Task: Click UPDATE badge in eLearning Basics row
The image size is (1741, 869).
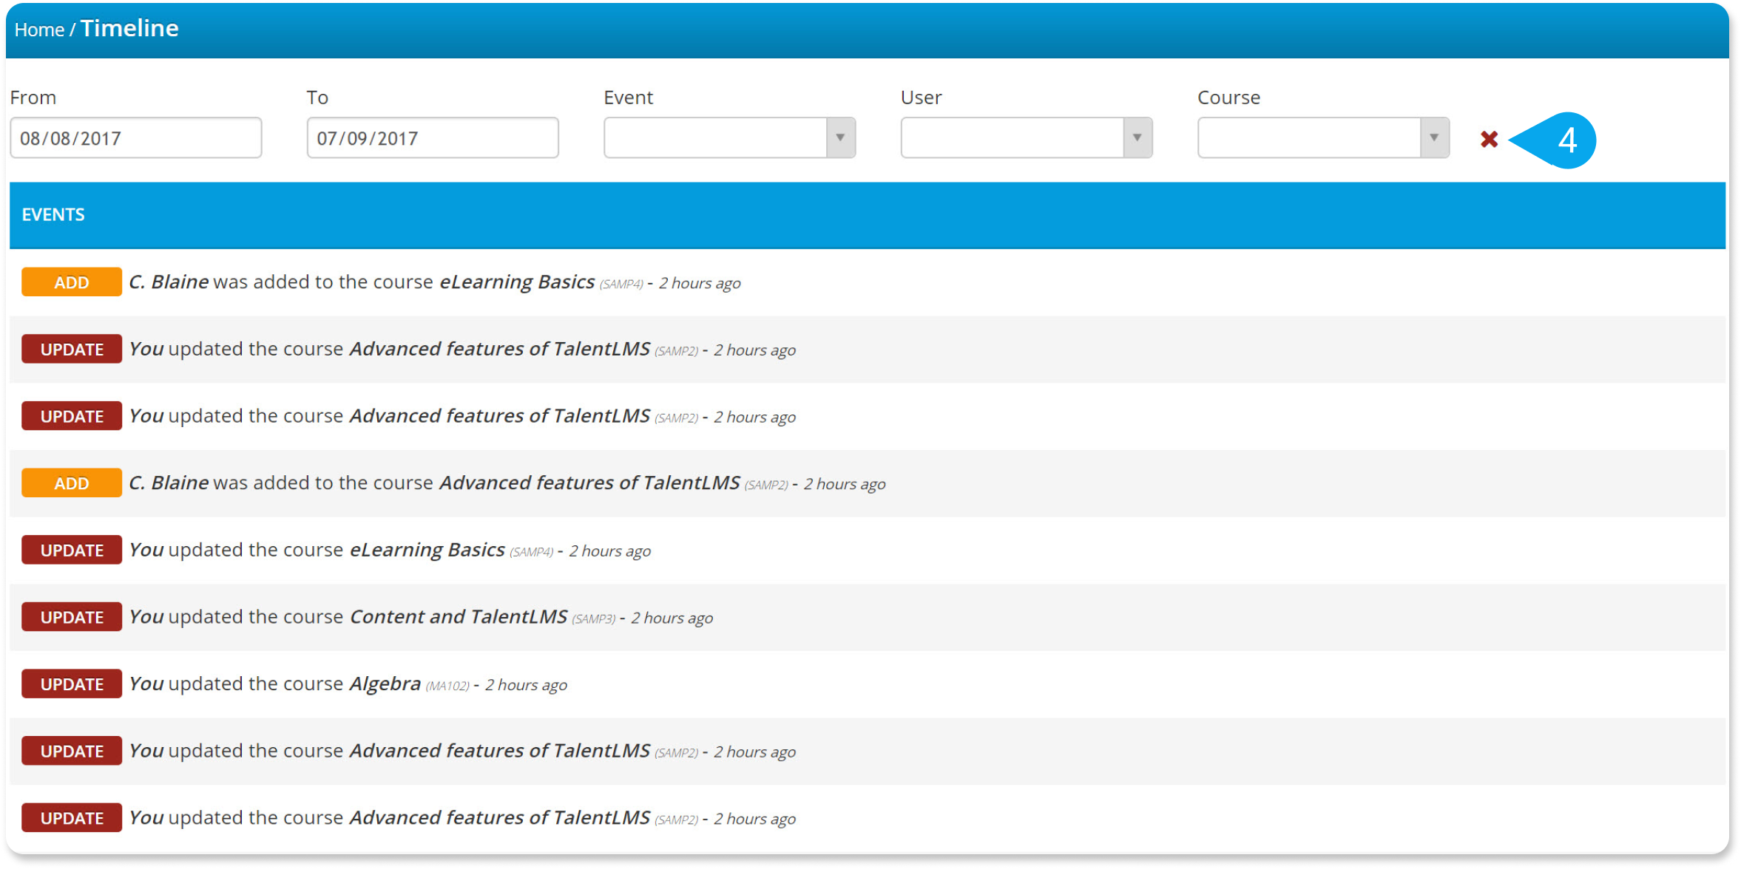Action: (x=72, y=551)
